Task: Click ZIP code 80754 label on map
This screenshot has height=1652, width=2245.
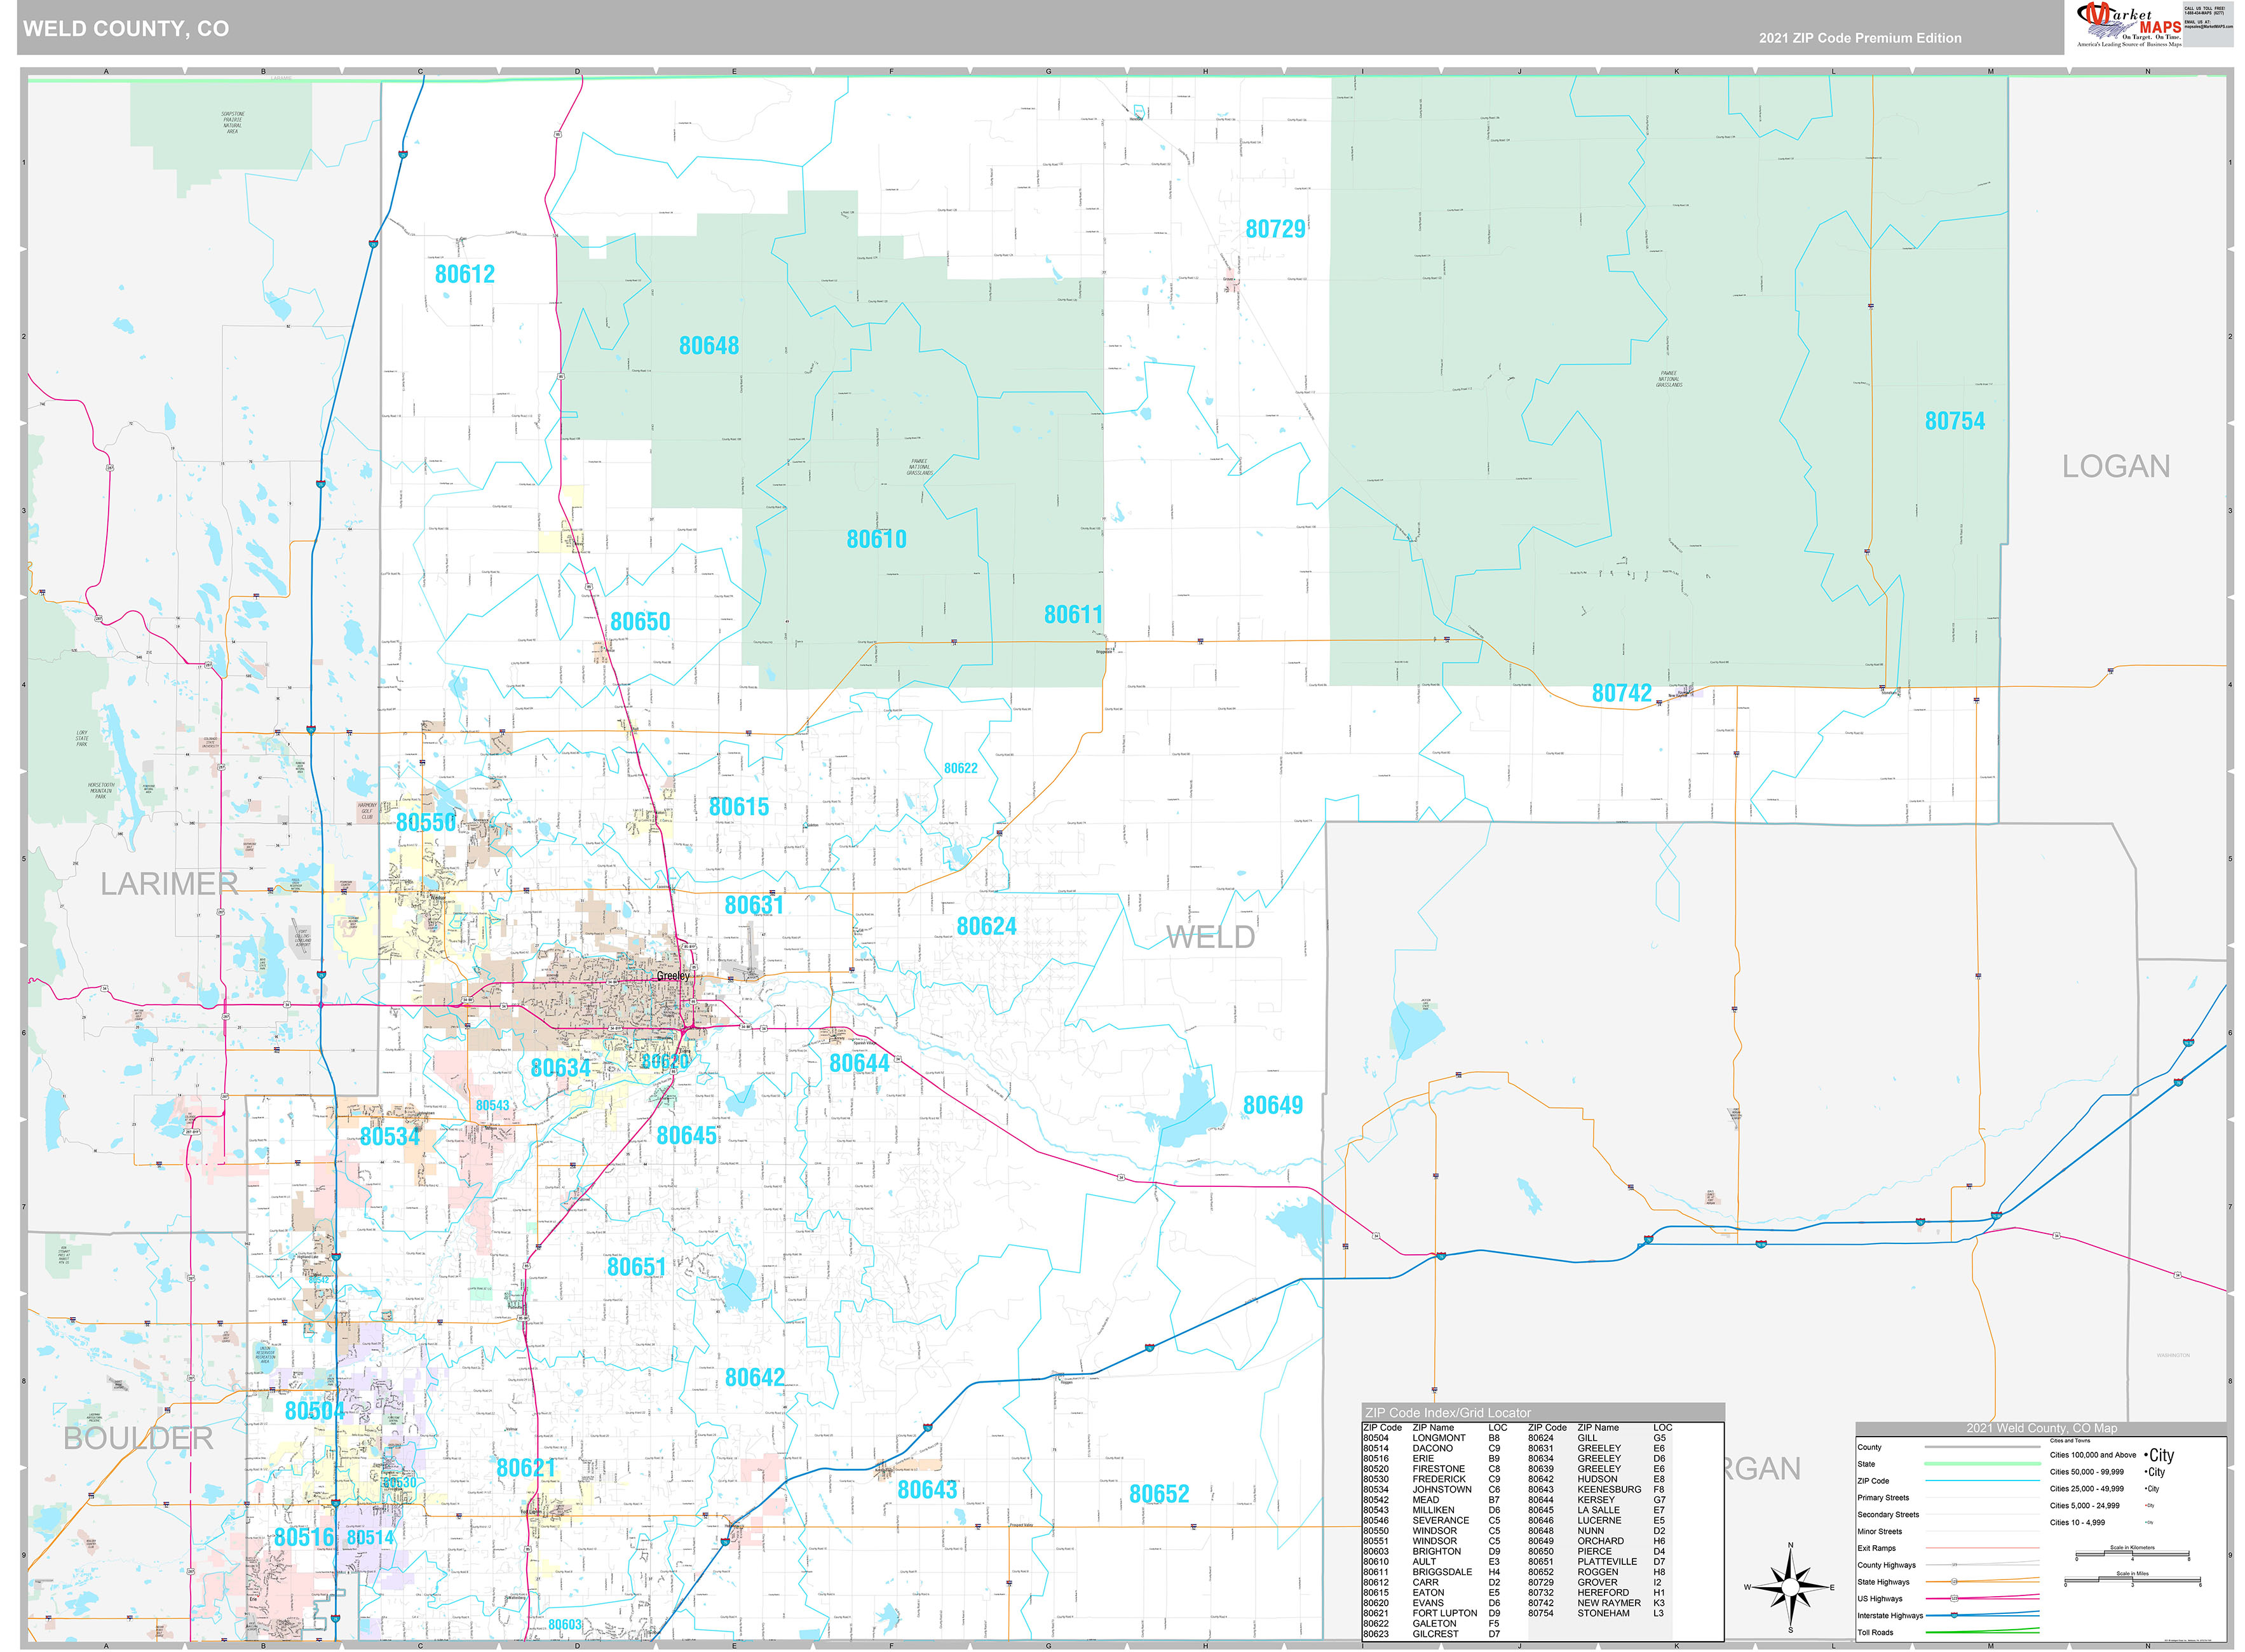Action: click(x=1954, y=421)
